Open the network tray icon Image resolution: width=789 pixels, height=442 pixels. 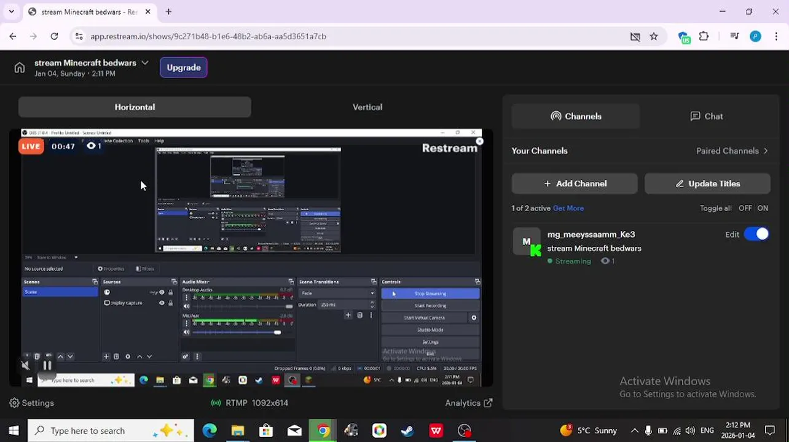tap(677, 430)
